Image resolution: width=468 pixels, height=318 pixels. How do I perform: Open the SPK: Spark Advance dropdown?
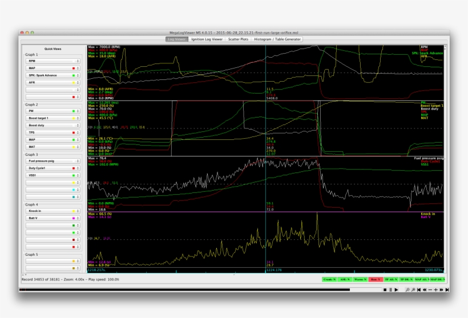point(53,75)
